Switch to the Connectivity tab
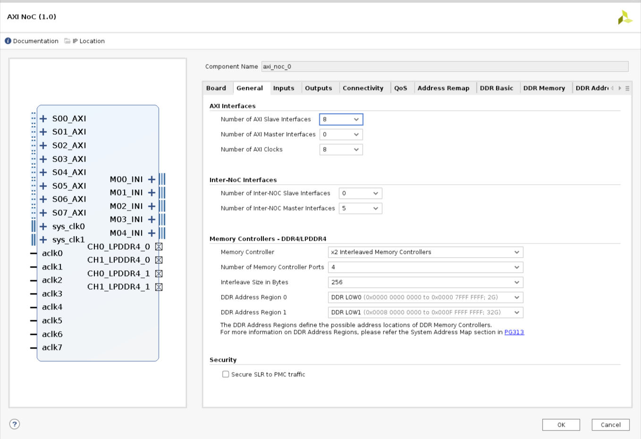 pos(363,88)
